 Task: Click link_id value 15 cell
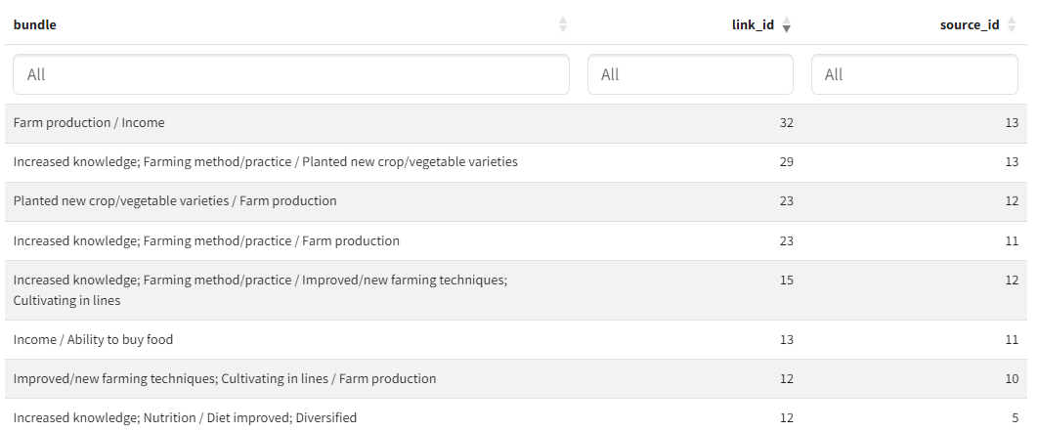[x=786, y=281]
